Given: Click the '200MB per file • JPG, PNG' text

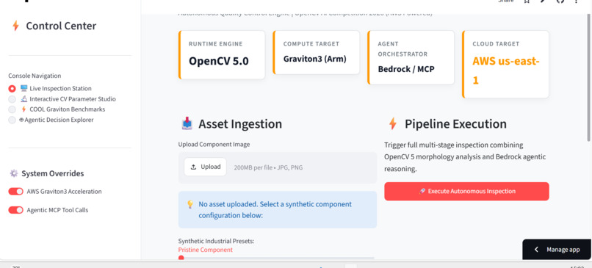Looking at the screenshot, I should tap(268, 167).
